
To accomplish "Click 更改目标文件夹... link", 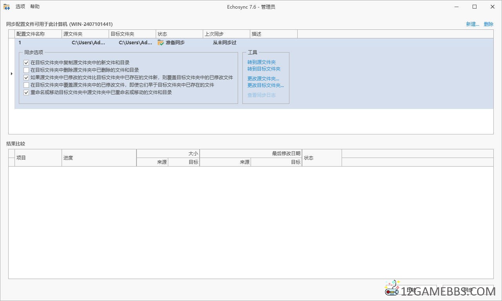I will tap(266, 85).
